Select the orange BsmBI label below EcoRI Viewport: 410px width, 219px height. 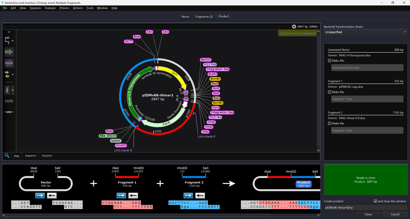[x=216, y=79]
